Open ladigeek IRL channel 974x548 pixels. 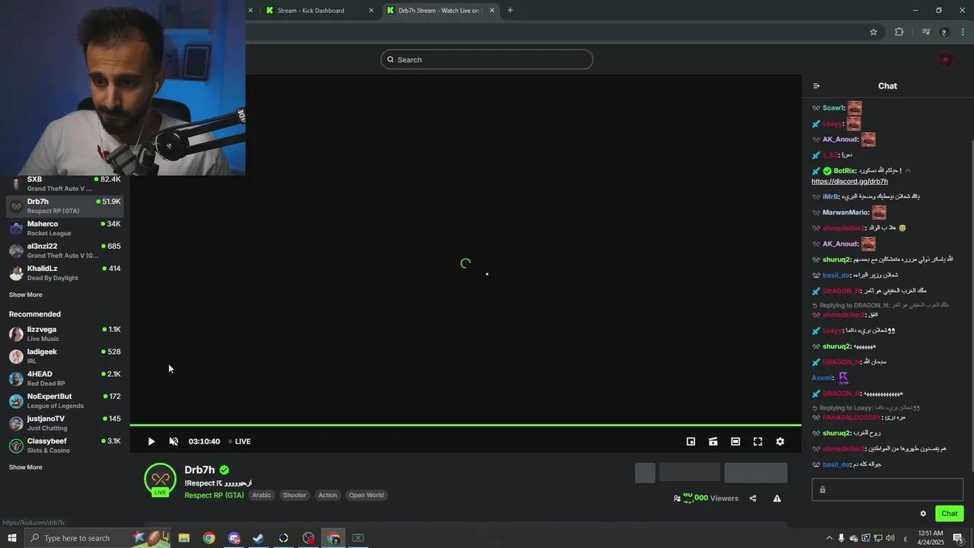(65, 356)
